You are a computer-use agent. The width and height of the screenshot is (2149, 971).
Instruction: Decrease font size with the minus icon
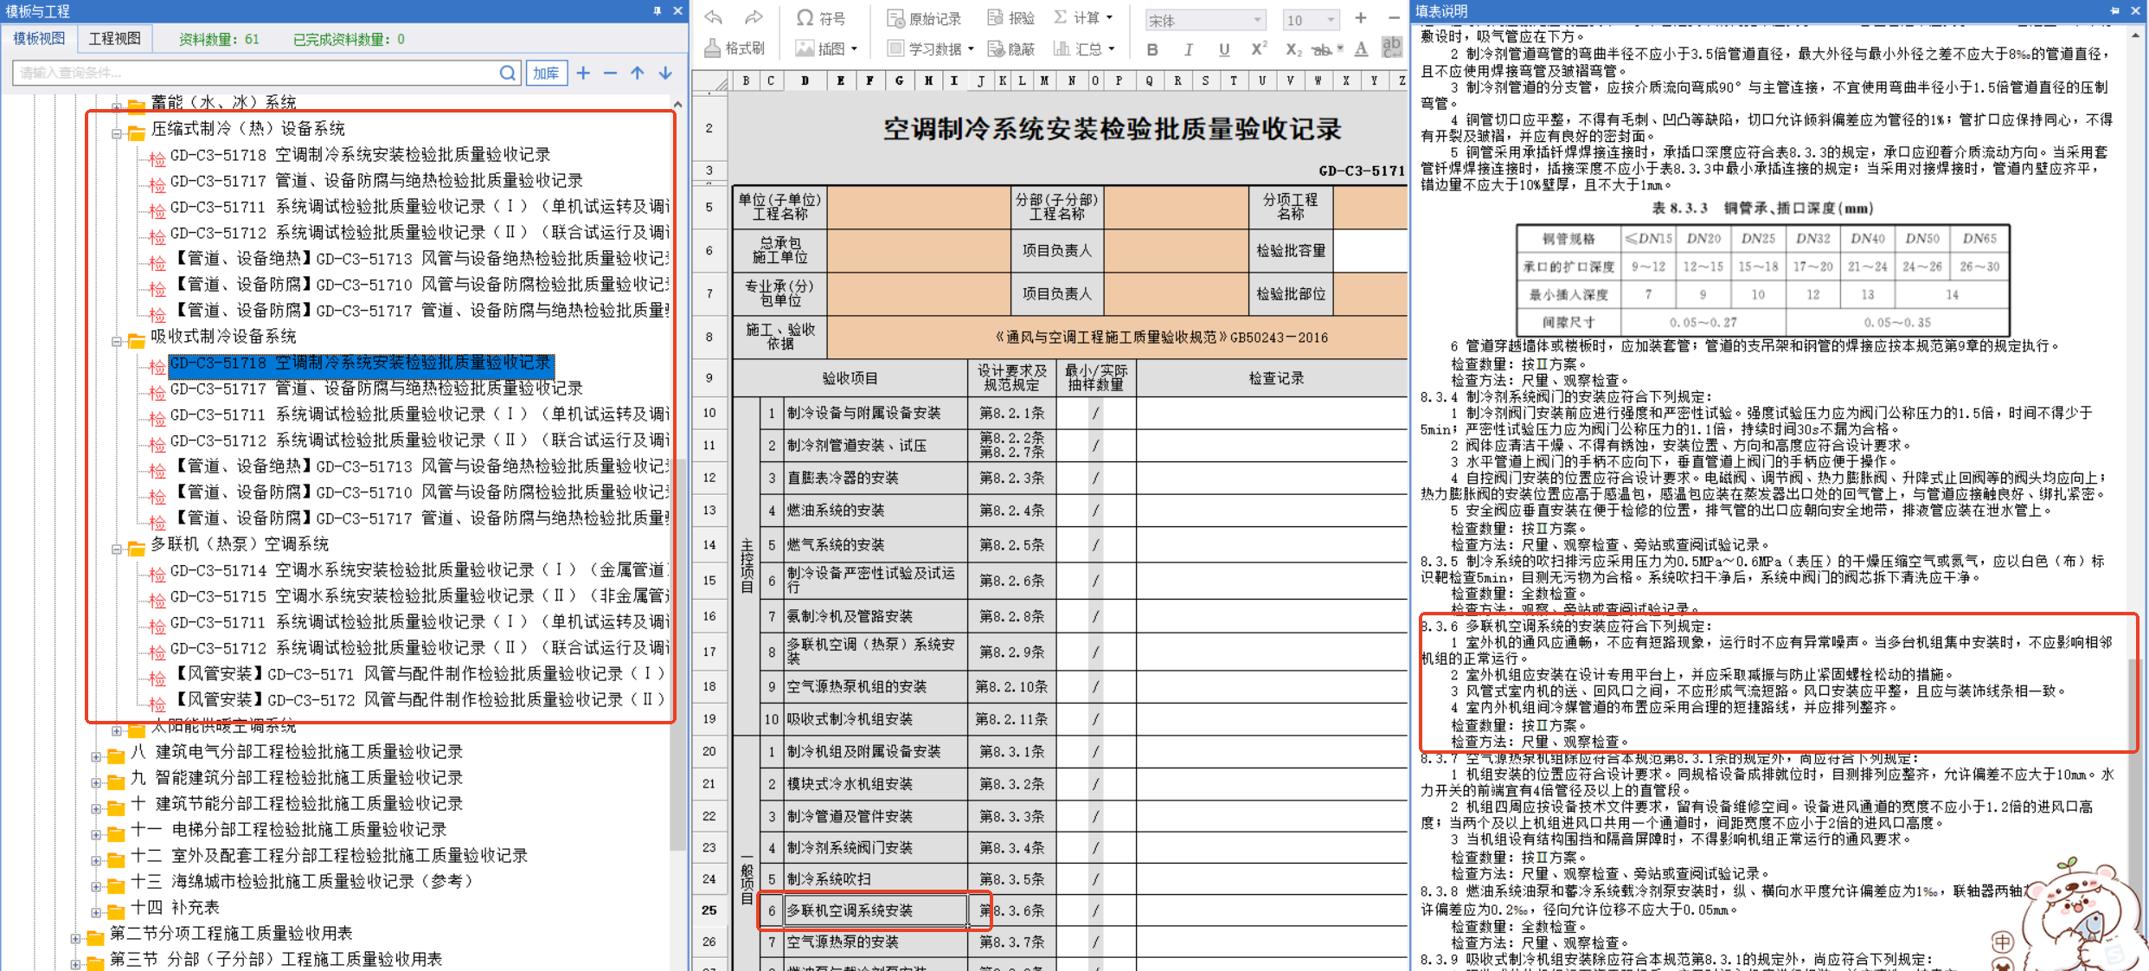click(x=1394, y=18)
